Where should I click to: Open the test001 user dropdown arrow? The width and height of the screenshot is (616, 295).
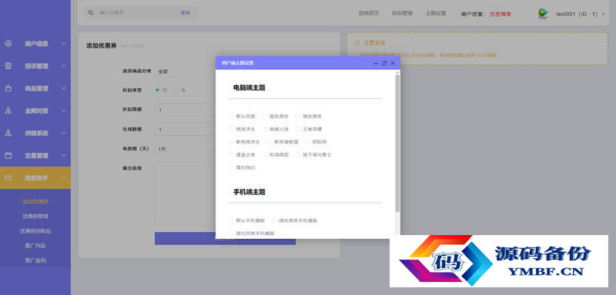coord(604,14)
